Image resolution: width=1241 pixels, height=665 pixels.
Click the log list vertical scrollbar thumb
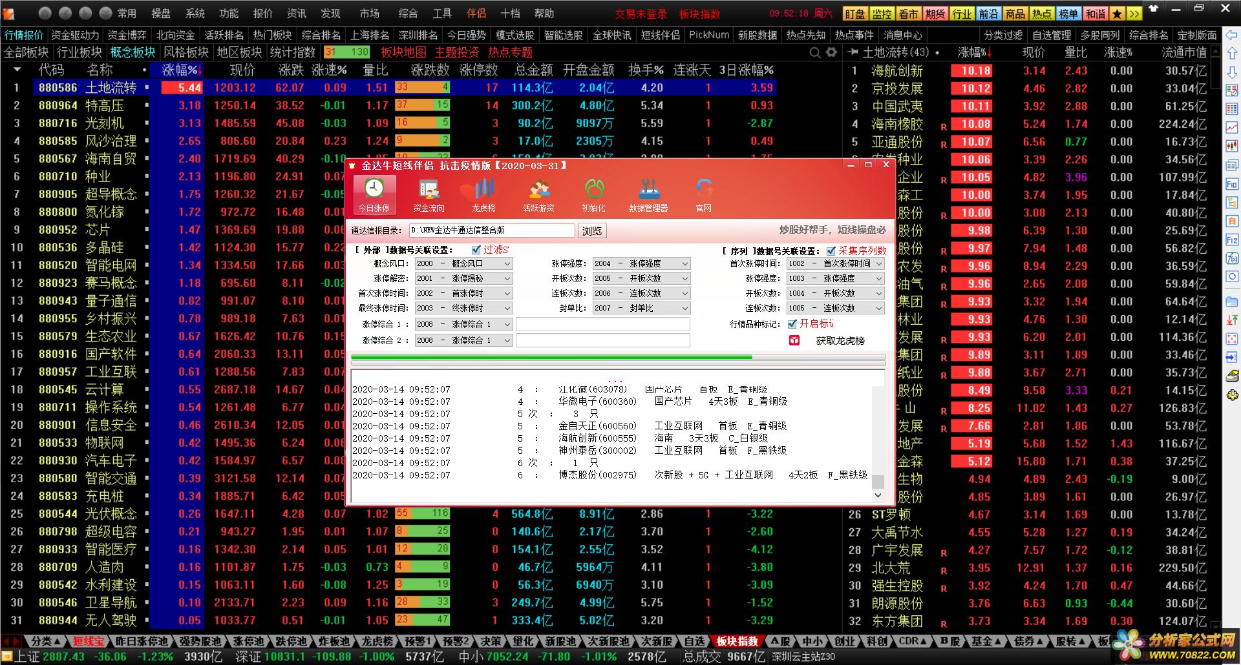878,482
